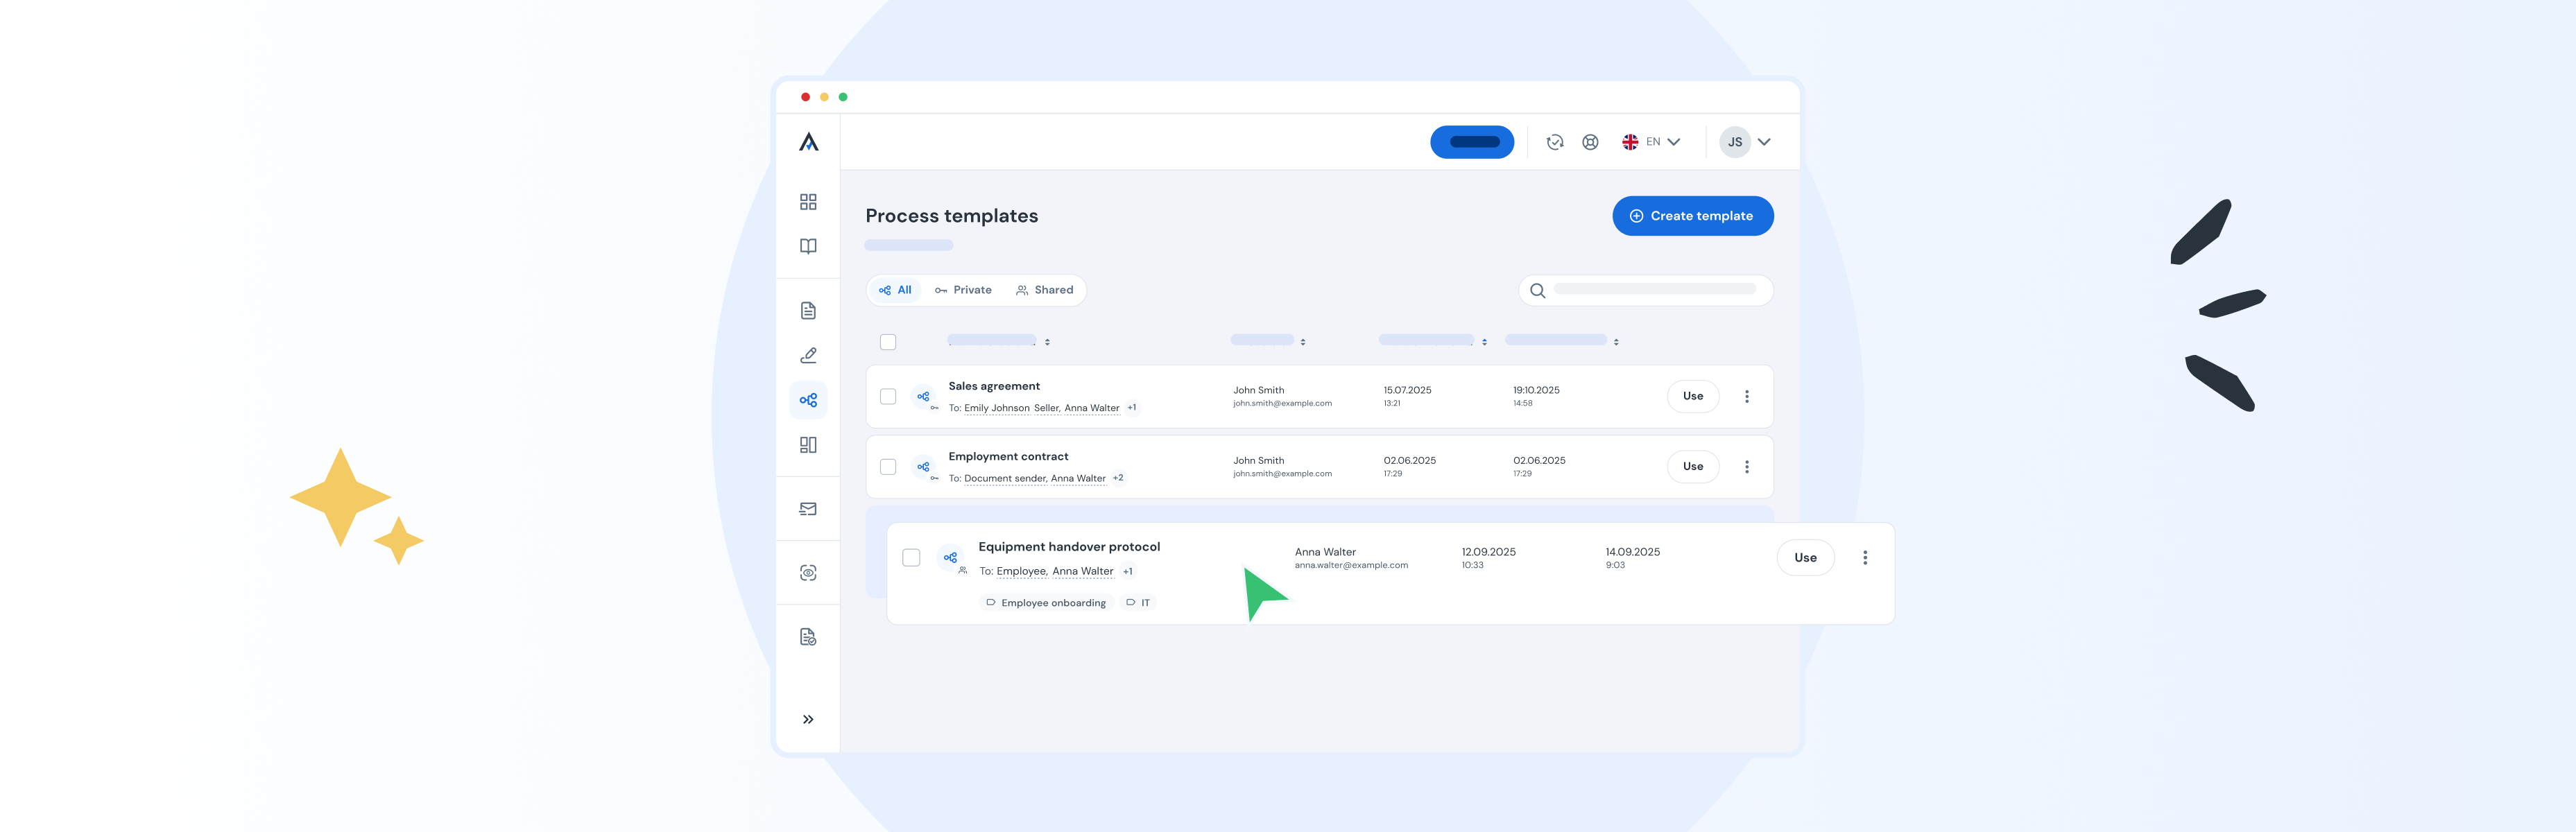The width and height of the screenshot is (2576, 832).
Task: Open three-dot menu for Sales agreement row
Action: (x=1746, y=396)
